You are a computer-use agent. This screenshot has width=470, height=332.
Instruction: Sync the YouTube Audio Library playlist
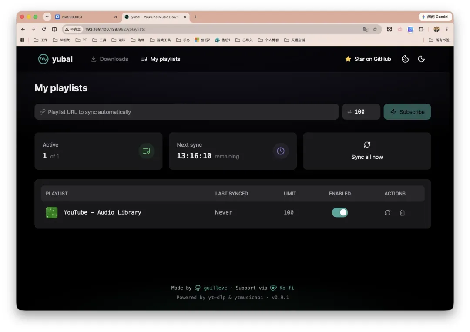click(388, 212)
